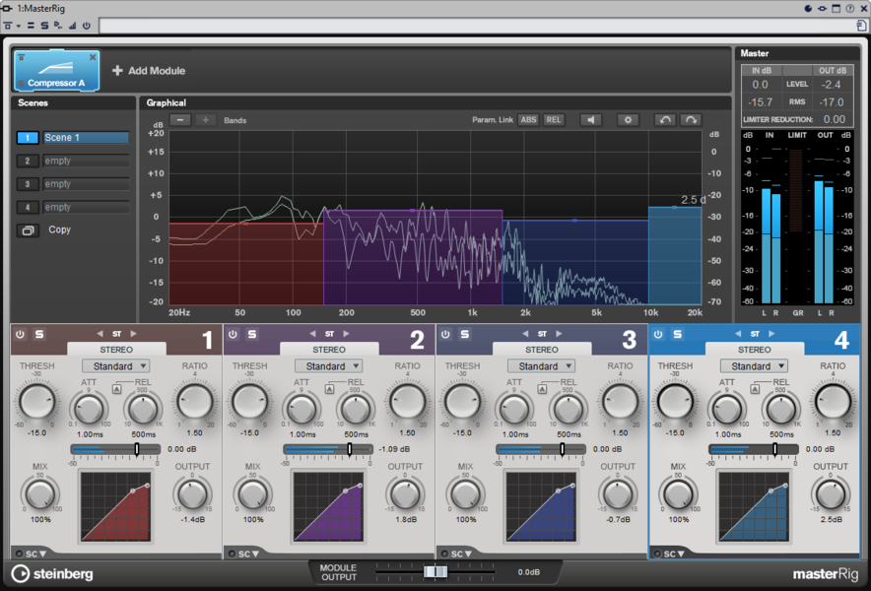Open band 2 Standard mode dropdown
This screenshot has width=871, height=591.
(329, 366)
